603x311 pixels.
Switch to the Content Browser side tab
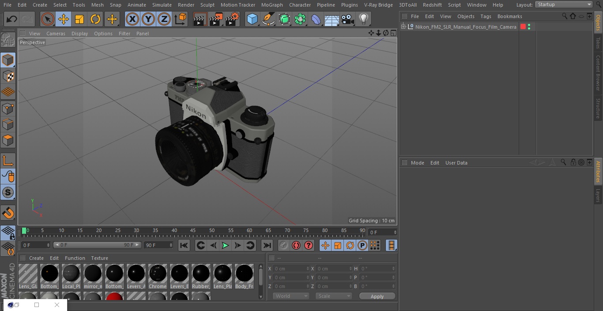(x=598, y=73)
